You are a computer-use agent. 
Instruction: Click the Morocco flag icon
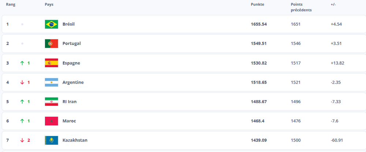[51, 121]
